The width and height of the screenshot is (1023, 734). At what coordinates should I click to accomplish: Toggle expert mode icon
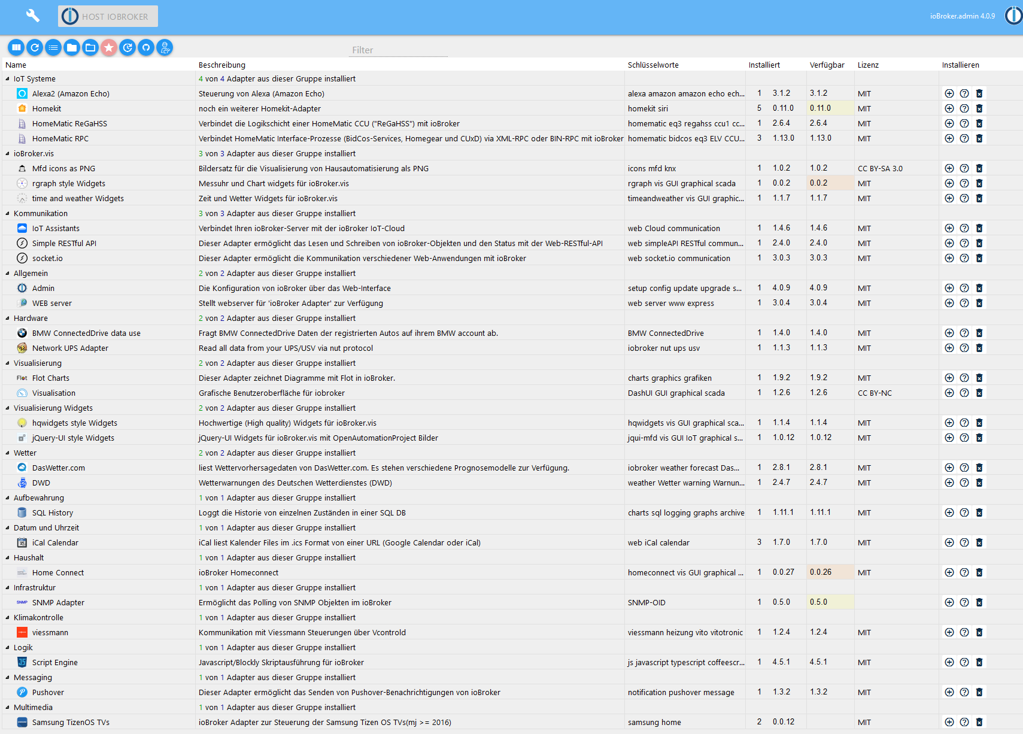tap(165, 47)
